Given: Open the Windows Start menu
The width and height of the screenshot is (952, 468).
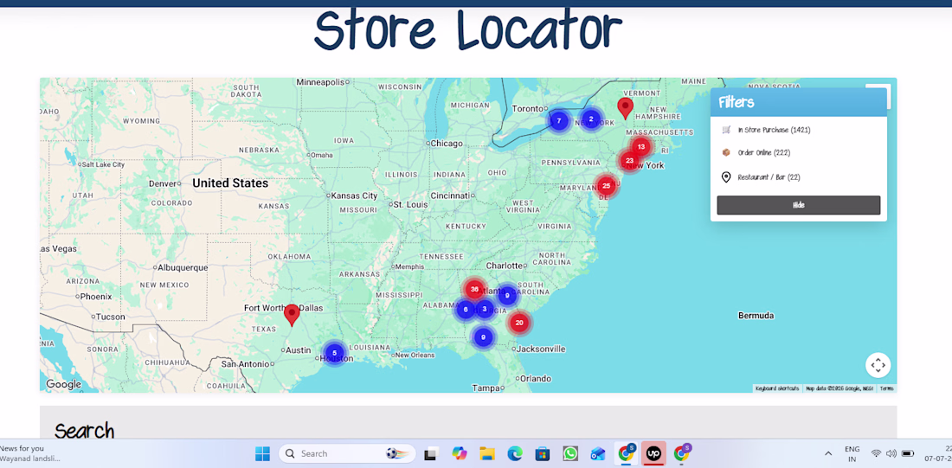Looking at the screenshot, I should click(x=262, y=453).
